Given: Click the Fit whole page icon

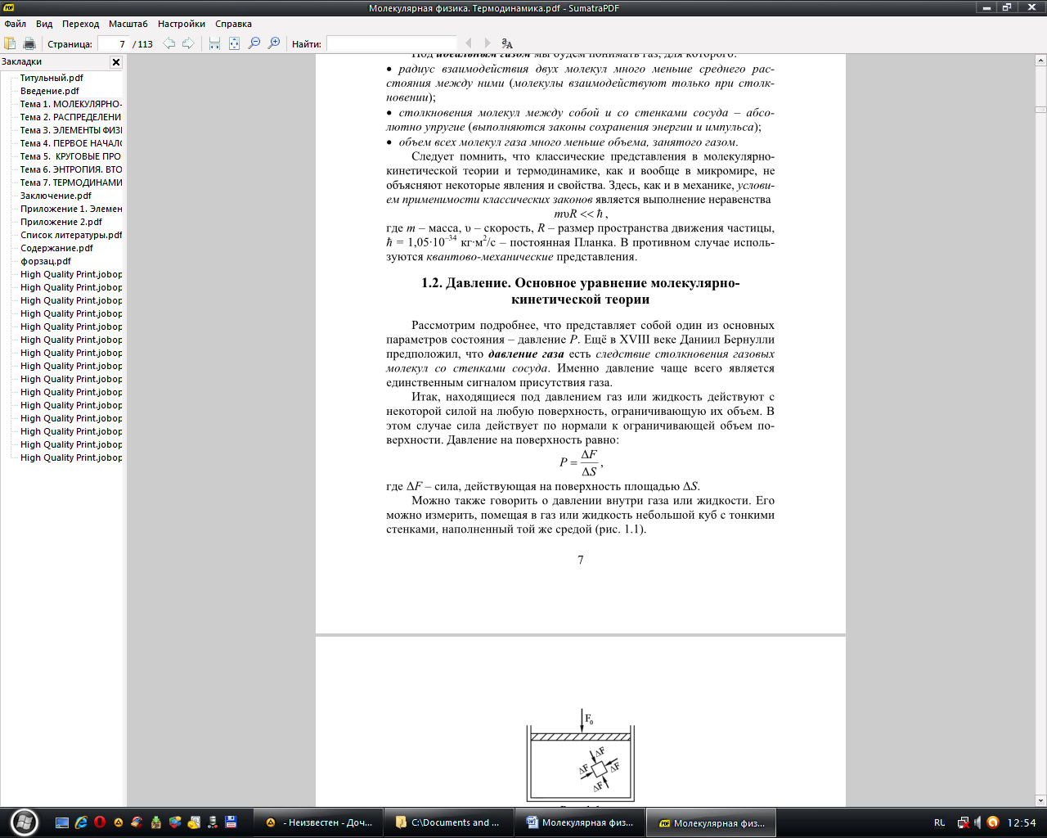Looking at the screenshot, I should pyautogui.click(x=234, y=43).
